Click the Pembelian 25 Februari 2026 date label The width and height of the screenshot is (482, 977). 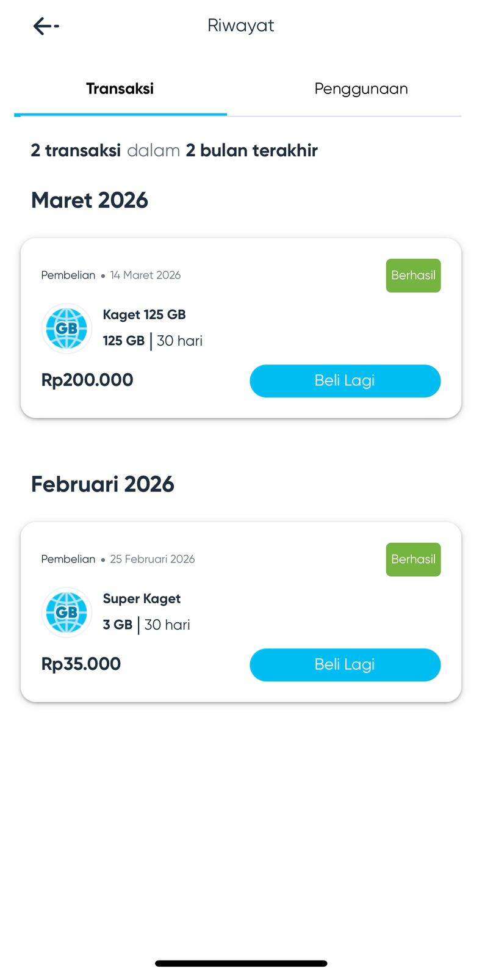118,559
